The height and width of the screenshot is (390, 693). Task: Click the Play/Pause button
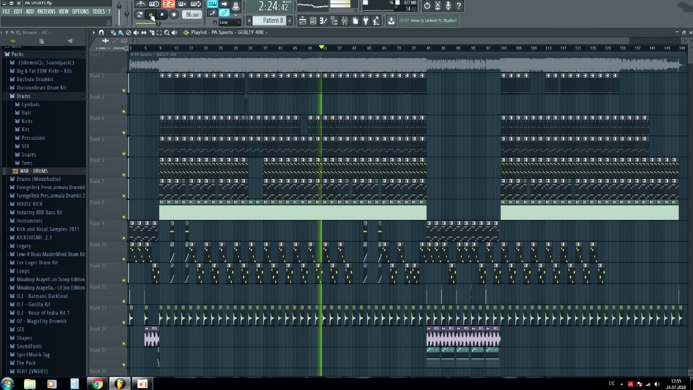(151, 15)
